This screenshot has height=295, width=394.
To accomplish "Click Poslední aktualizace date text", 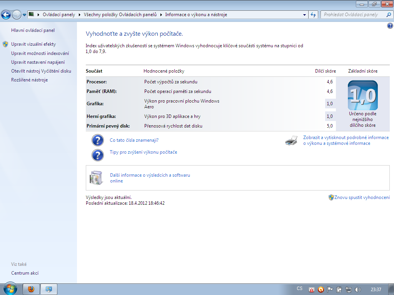I will coord(125,203).
